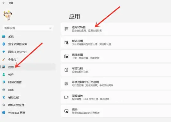
Task: Click the magnifier icon in search box
Action: (50, 28)
